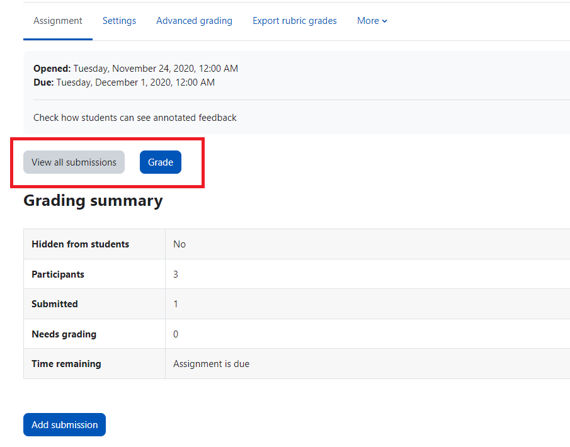Click the Participants count of 3

(174, 274)
